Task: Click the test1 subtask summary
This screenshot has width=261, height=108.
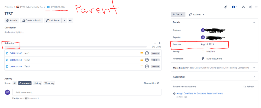Action: point(27,53)
